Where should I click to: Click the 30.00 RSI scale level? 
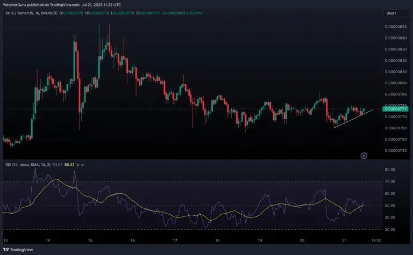pyautogui.click(x=390, y=230)
